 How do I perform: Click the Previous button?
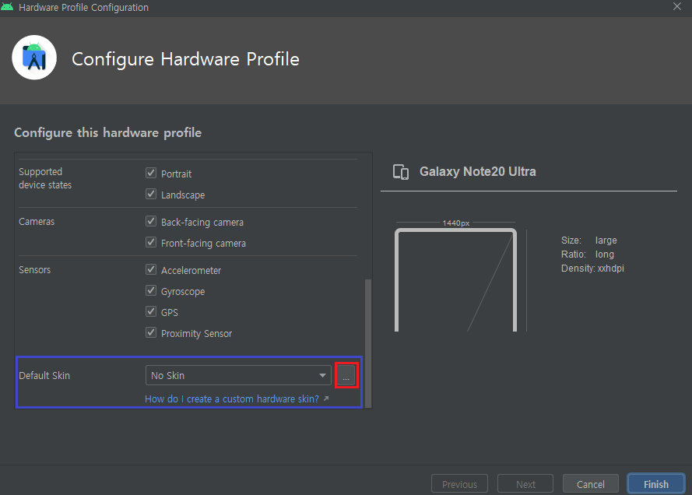click(x=459, y=484)
